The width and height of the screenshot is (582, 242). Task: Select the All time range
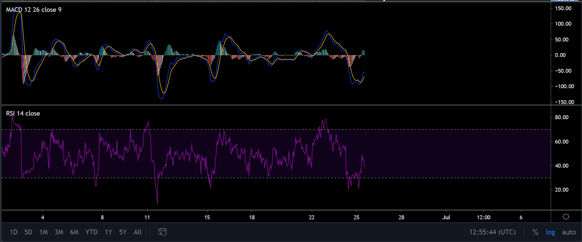(138, 232)
